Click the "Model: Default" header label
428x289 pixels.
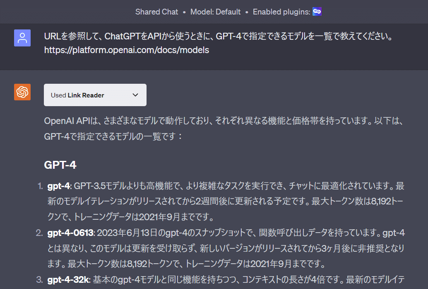tap(215, 12)
